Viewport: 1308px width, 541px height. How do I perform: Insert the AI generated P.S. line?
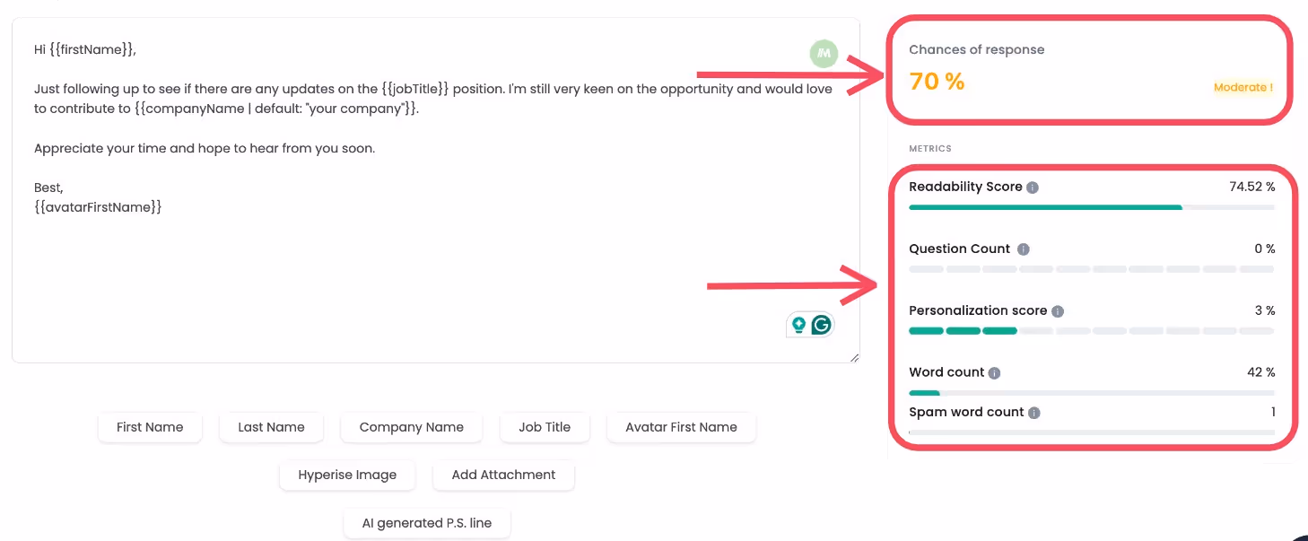[427, 522]
